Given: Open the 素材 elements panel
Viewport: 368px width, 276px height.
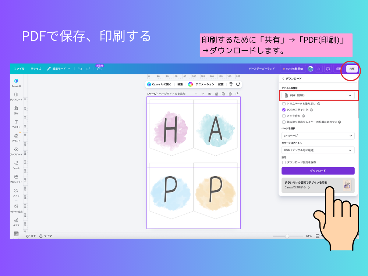Looking at the screenshot, I should (16, 110).
